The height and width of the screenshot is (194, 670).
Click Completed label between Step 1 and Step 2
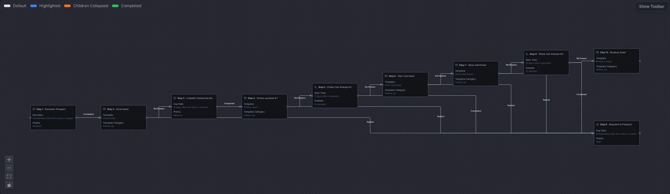click(x=89, y=114)
